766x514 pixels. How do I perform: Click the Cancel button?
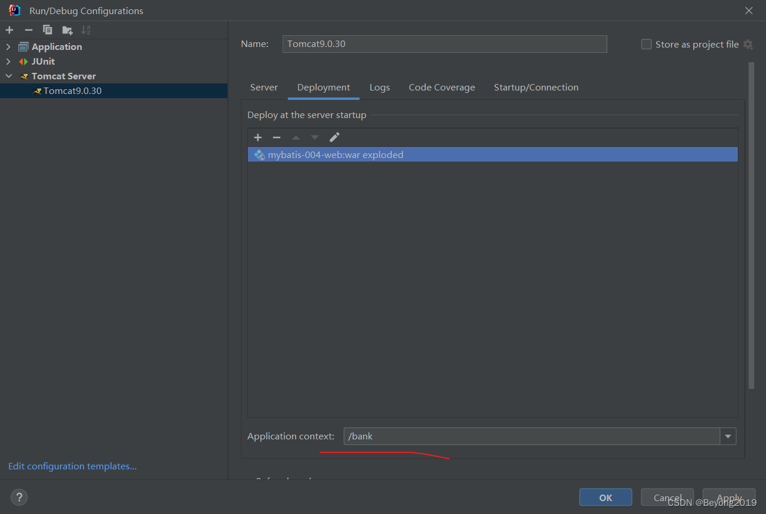tap(667, 498)
